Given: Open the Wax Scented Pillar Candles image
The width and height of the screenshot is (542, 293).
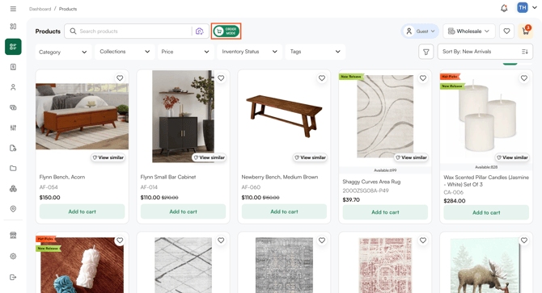Looking at the screenshot, I should [x=487, y=116].
